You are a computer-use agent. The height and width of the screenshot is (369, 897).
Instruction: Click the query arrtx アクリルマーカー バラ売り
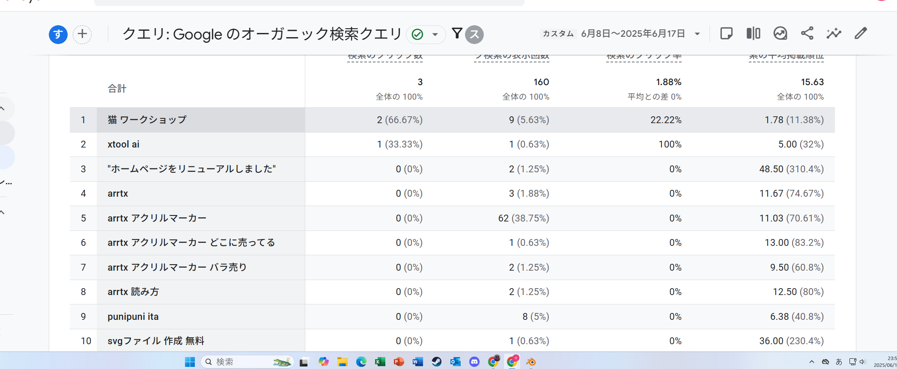tap(177, 267)
